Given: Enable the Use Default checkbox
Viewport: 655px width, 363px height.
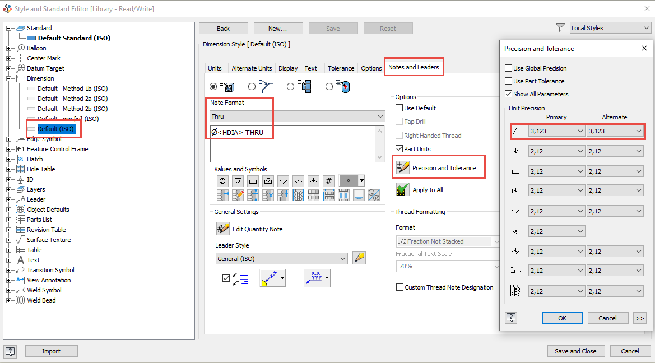Looking at the screenshot, I should (399, 108).
